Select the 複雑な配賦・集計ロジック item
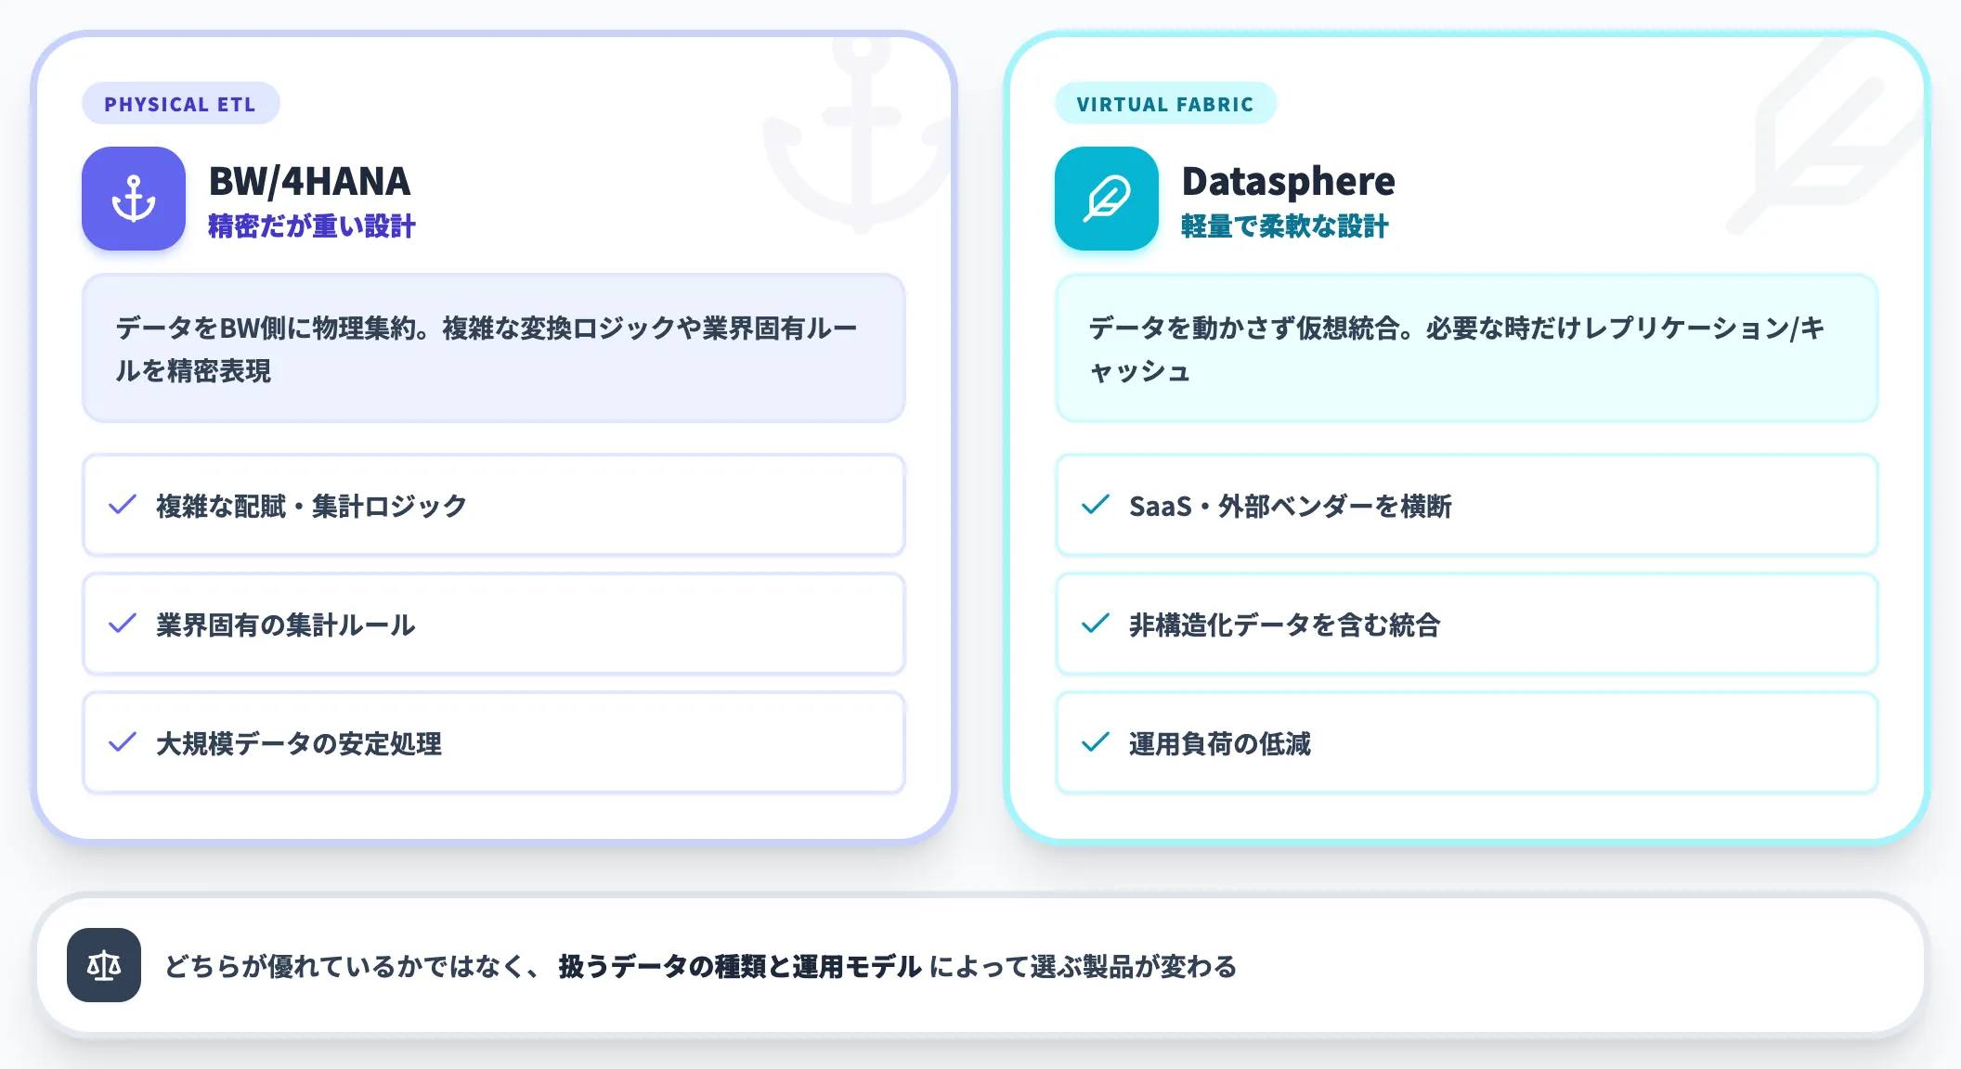The image size is (1961, 1069). (x=494, y=506)
